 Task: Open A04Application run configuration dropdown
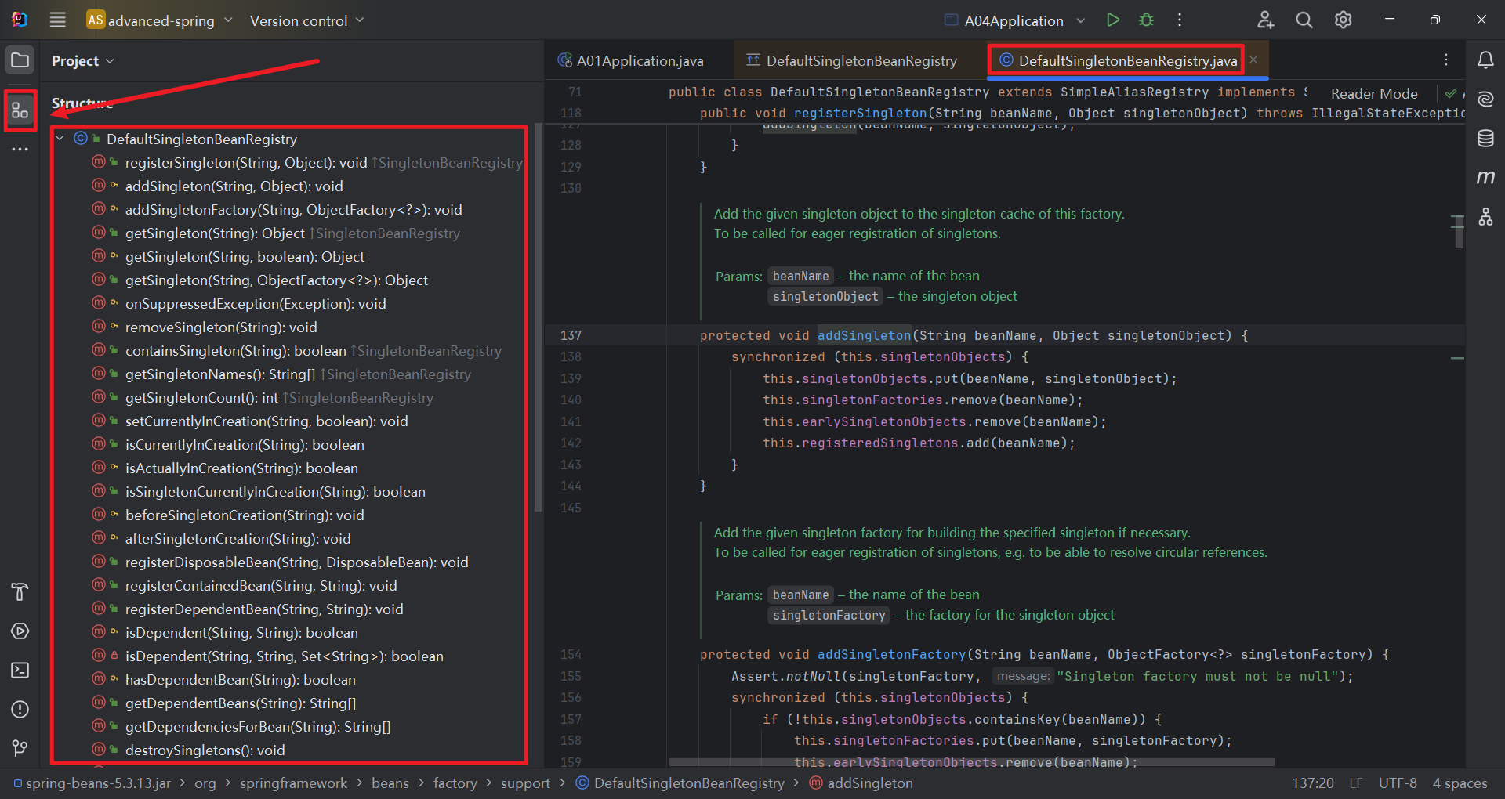pyautogui.click(x=1014, y=20)
